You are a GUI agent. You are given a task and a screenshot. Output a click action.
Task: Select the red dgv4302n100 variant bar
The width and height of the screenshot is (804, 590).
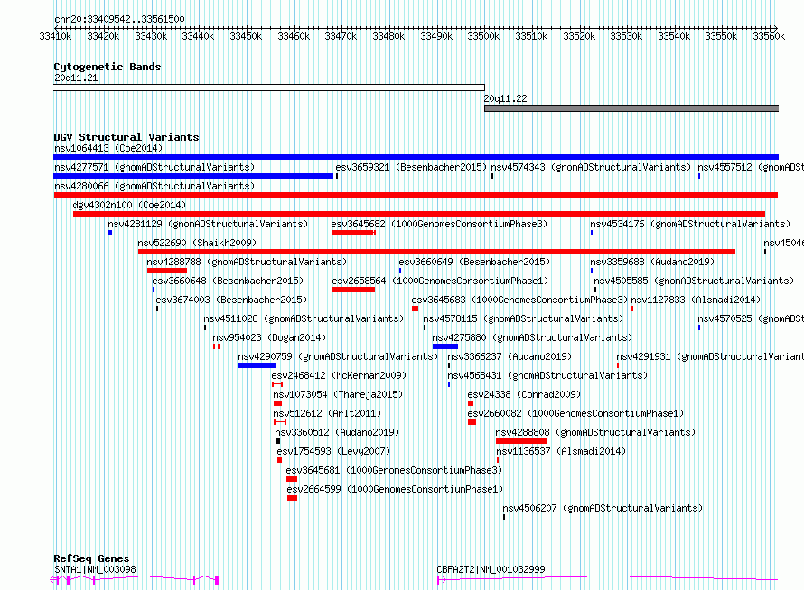tap(419, 214)
